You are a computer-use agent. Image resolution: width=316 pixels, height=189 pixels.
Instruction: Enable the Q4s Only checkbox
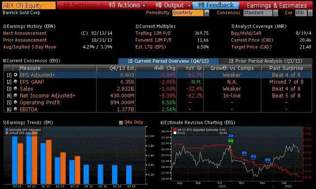121,123
